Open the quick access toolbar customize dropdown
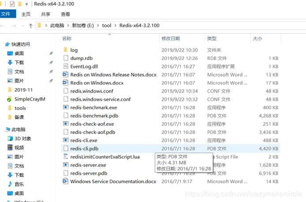The image size is (306, 202). tap(27, 4)
